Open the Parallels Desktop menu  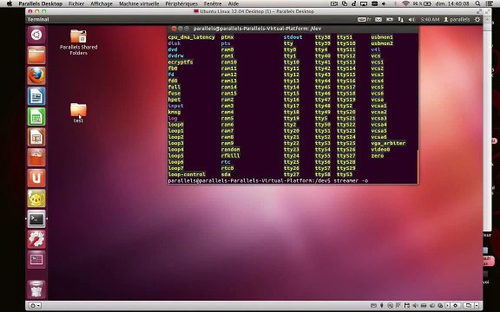(x=41, y=3)
